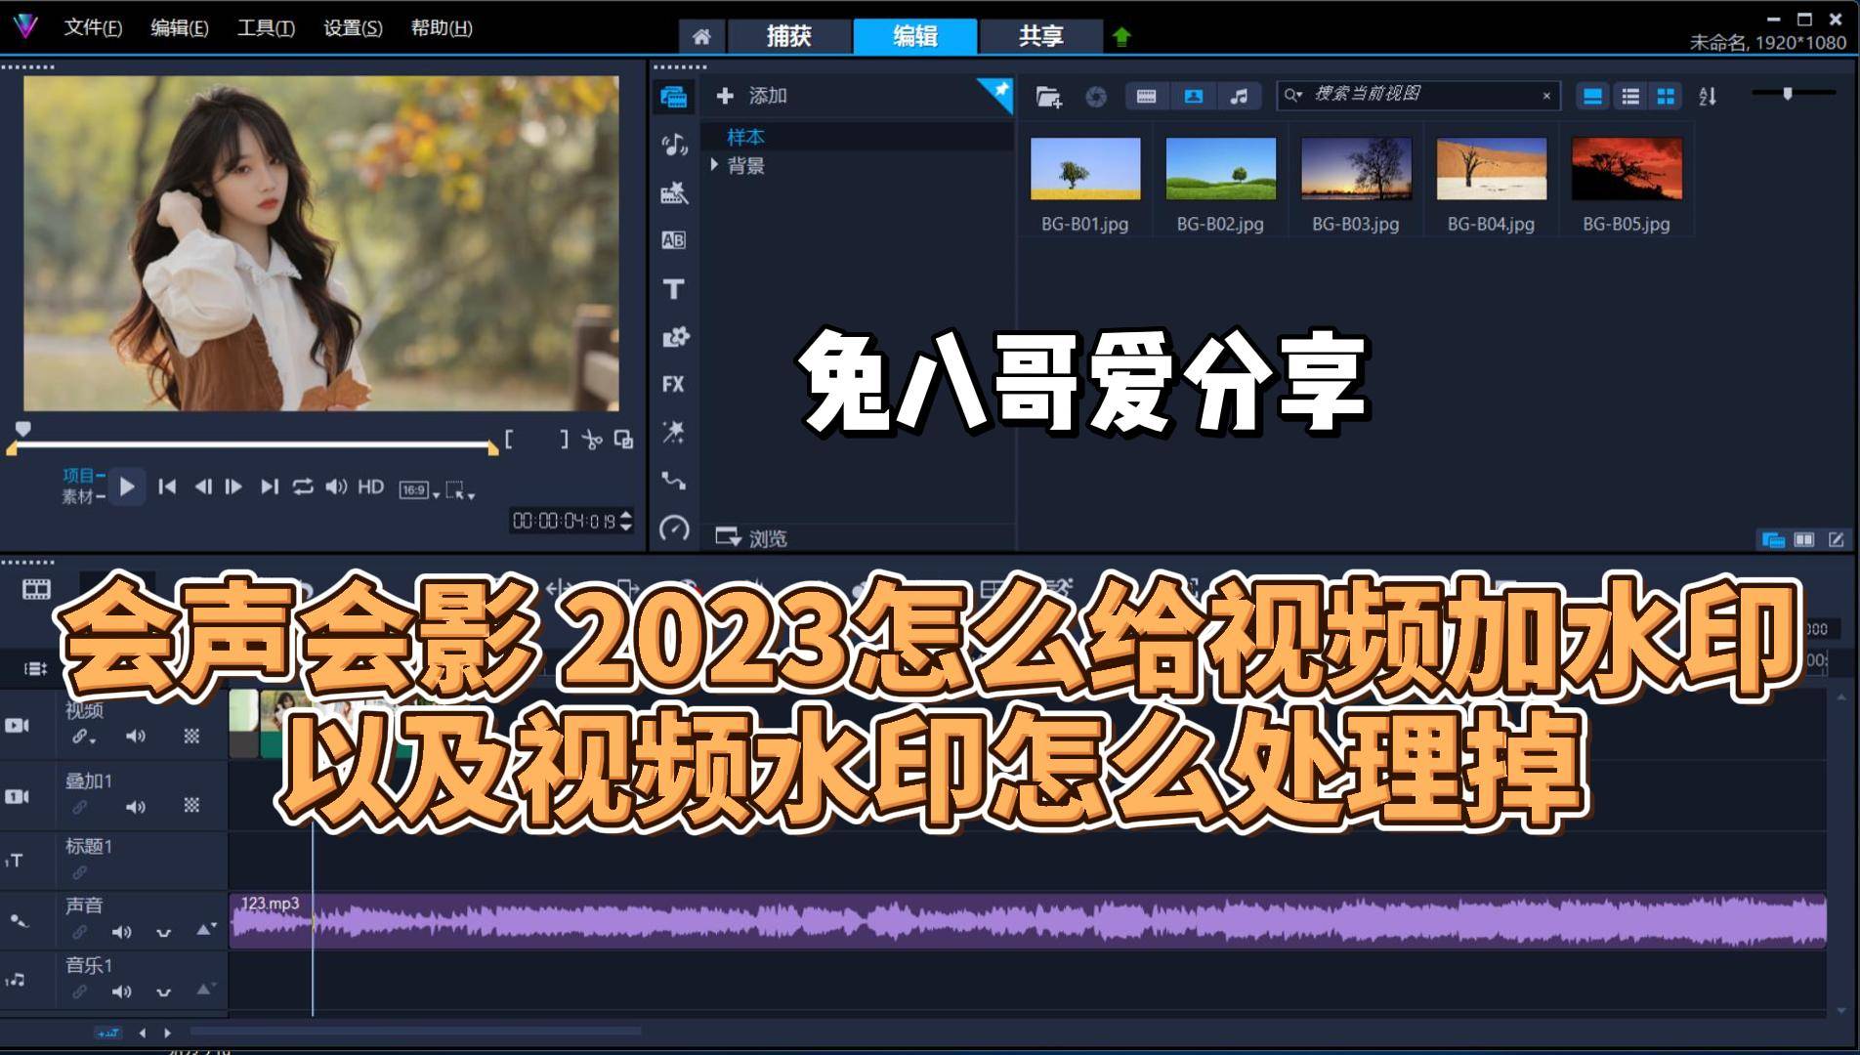Click the green upload arrow icon
The height and width of the screenshot is (1055, 1860).
click(1121, 37)
